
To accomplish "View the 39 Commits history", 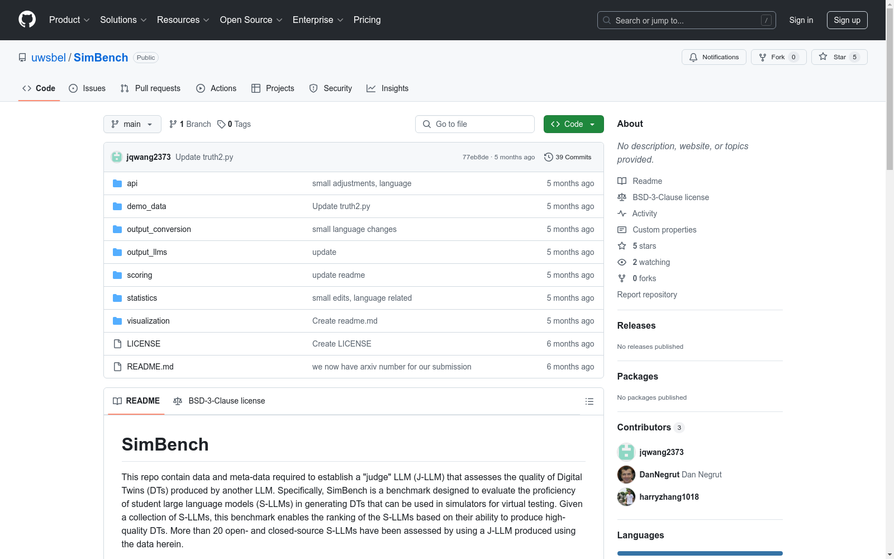I will coord(568,157).
